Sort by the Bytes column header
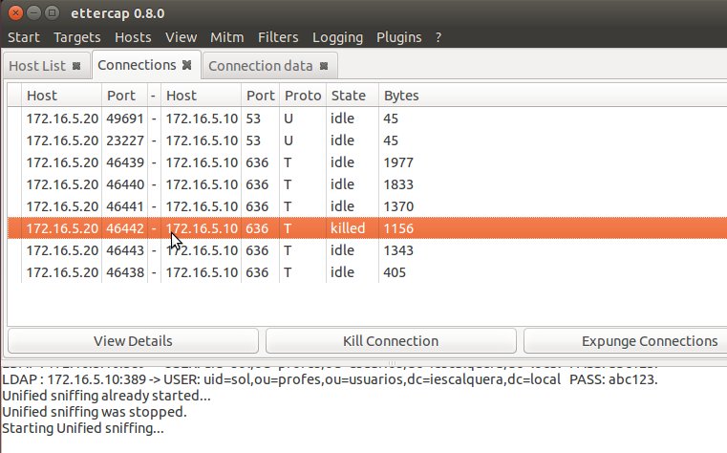The width and height of the screenshot is (727, 453). point(553,96)
